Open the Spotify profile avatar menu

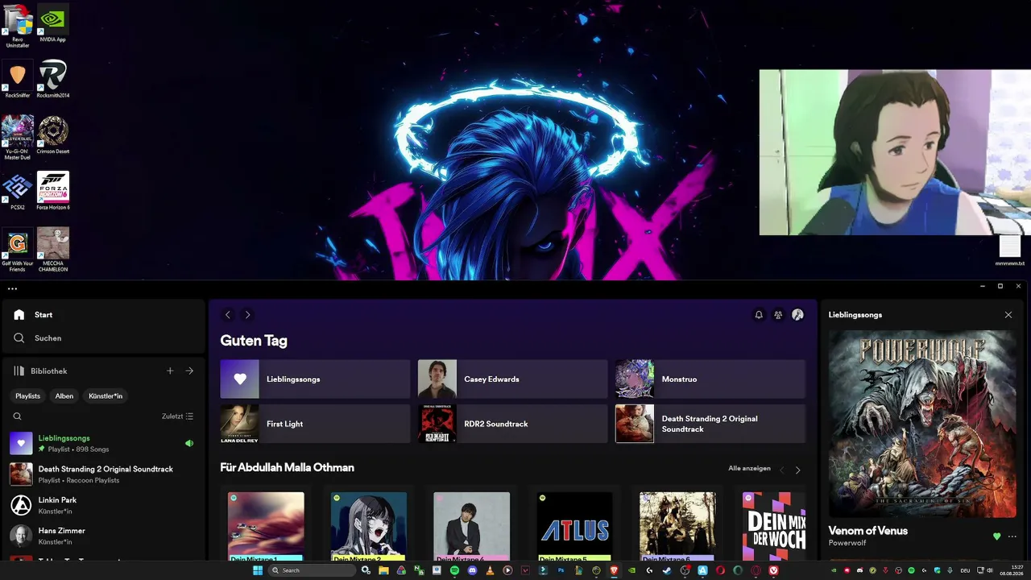[797, 315]
